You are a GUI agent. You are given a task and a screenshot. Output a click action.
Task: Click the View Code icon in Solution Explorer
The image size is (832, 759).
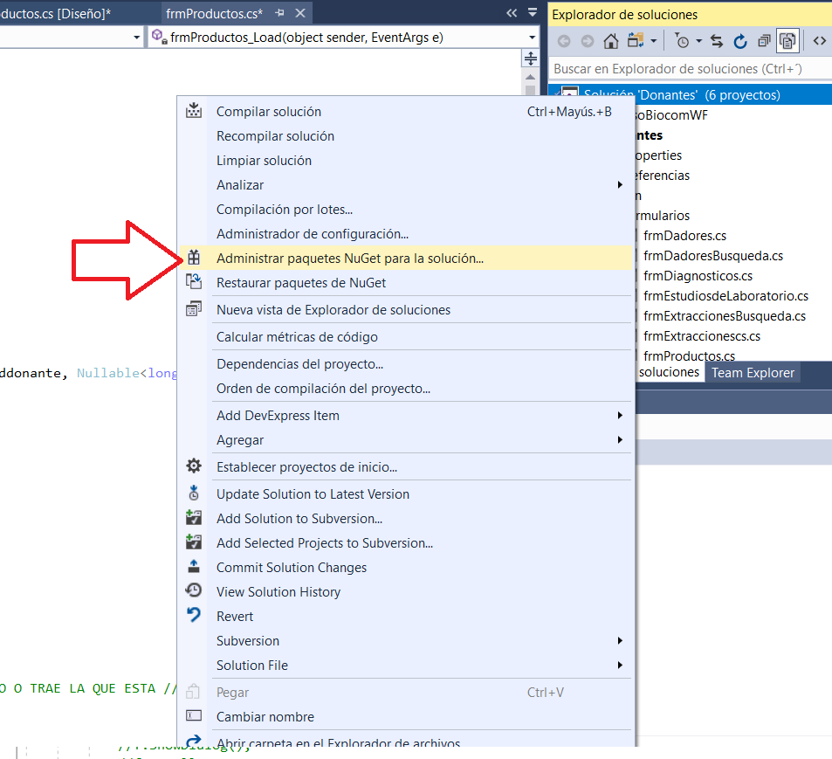(x=819, y=40)
